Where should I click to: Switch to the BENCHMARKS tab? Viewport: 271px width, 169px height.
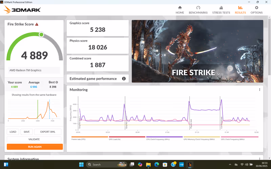[198, 10]
